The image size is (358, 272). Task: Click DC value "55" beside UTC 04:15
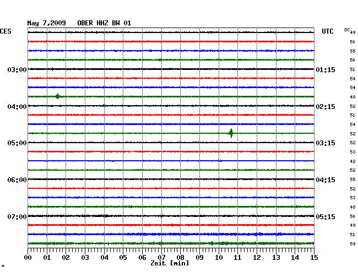pyautogui.click(x=352, y=179)
